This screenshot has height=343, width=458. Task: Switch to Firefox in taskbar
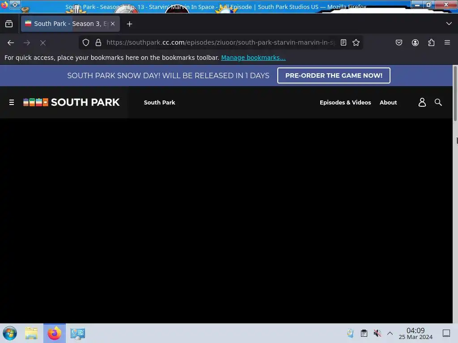click(x=55, y=333)
